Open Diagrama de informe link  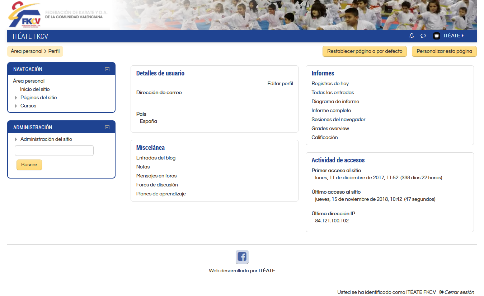335,102
